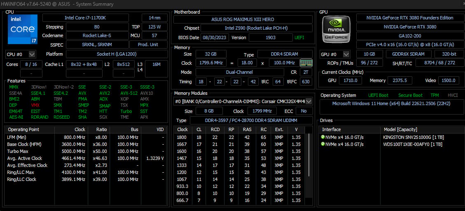The image size is (465, 211).
Task: Click the 1333 clock row in timings table
Action: tap(240, 165)
